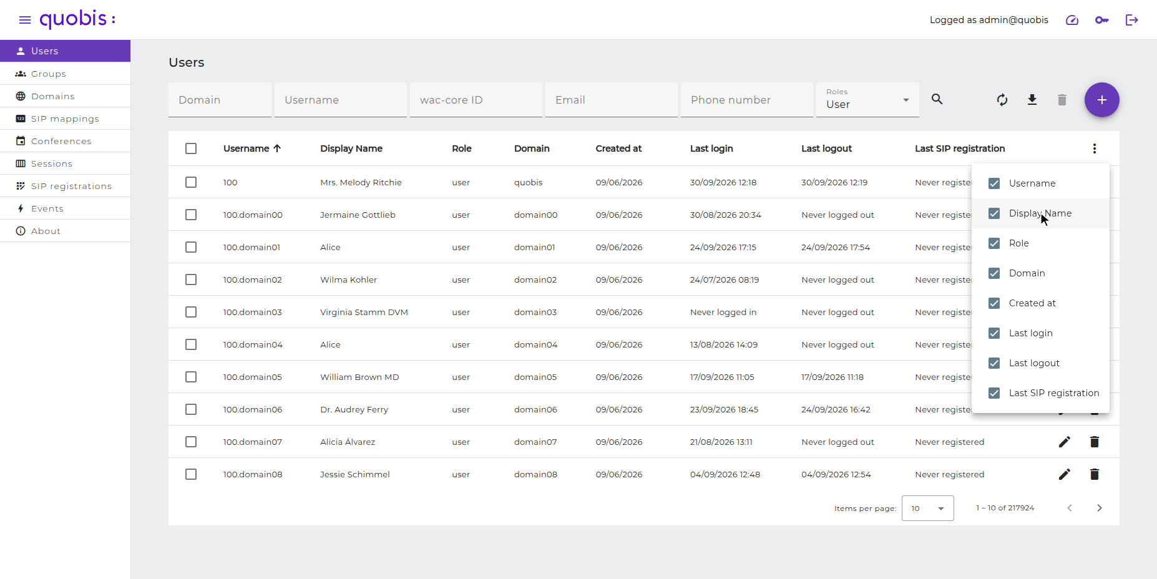This screenshot has width=1157, height=579.
Task: Uncheck the Display Name column option
Action: click(994, 213)
